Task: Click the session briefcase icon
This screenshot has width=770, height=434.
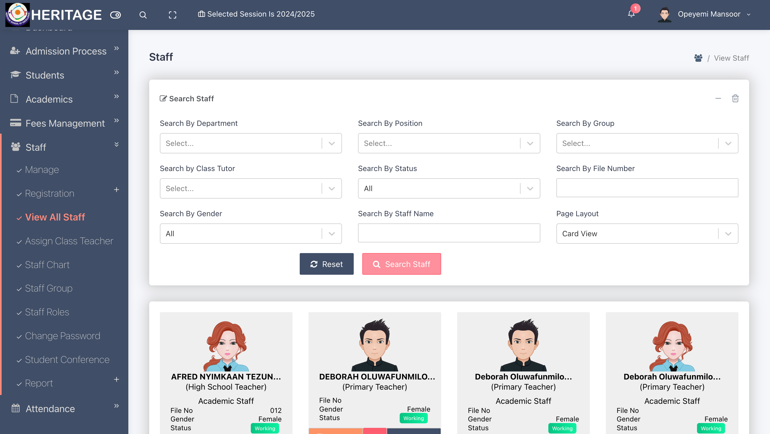Action: click(201, 14)
